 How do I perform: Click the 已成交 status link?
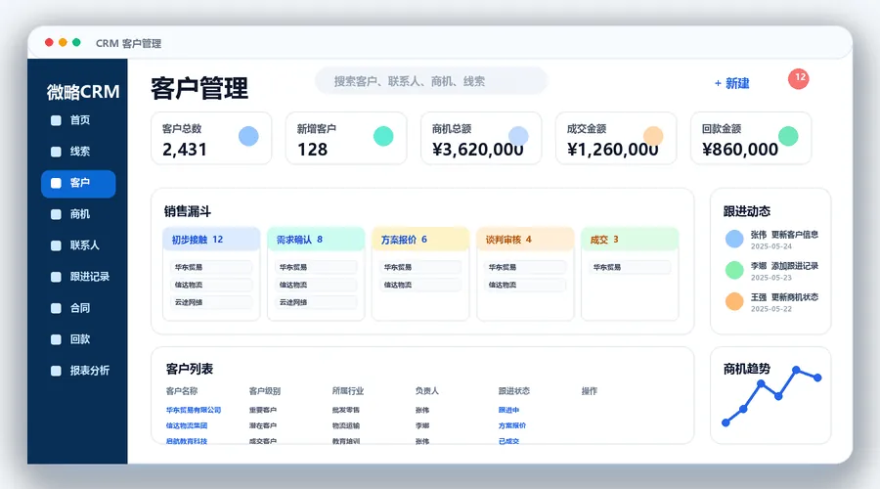click(509, 441)
